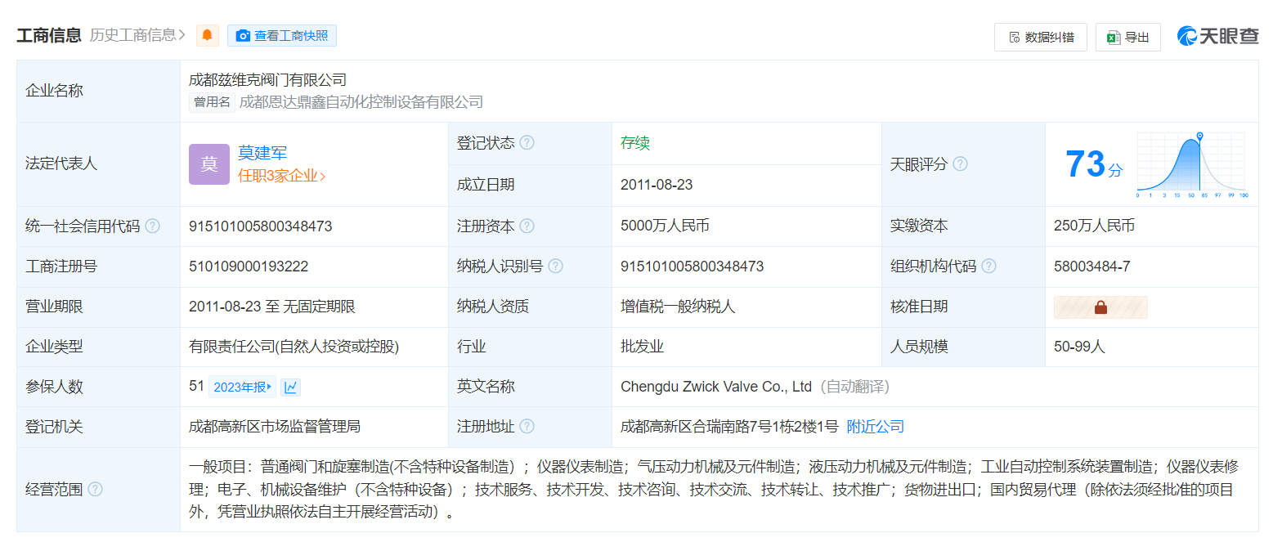Click the 经营范围 business scope text

pos(714,490)
